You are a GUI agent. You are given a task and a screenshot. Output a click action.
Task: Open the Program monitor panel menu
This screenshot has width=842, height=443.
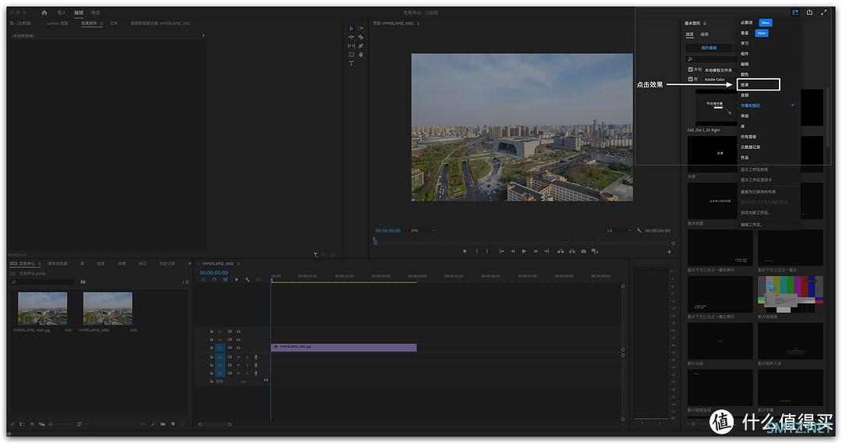tap(418, 23)
